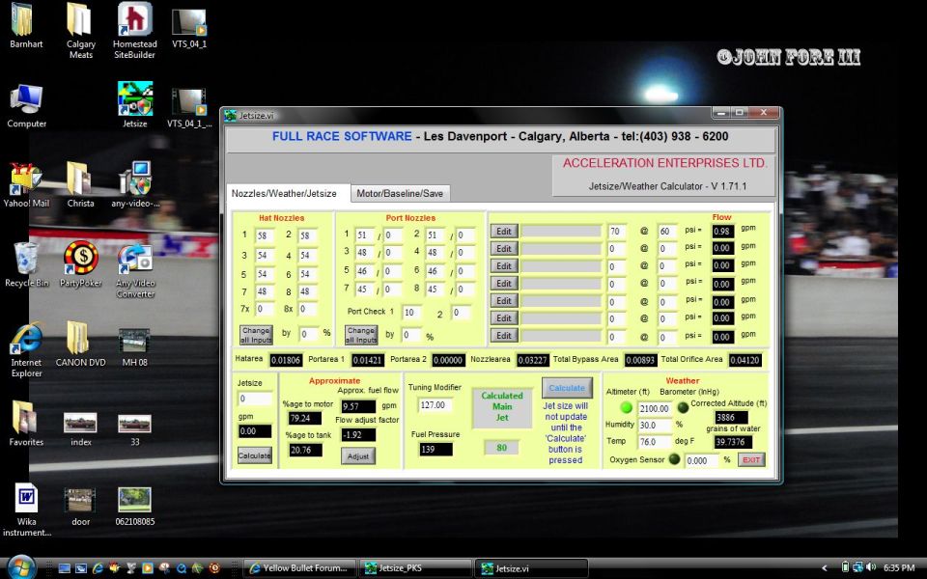The image size is (927, 579).
Task: Click Calculate button in the Jetsize panel
Action: (x=254, y=455)
